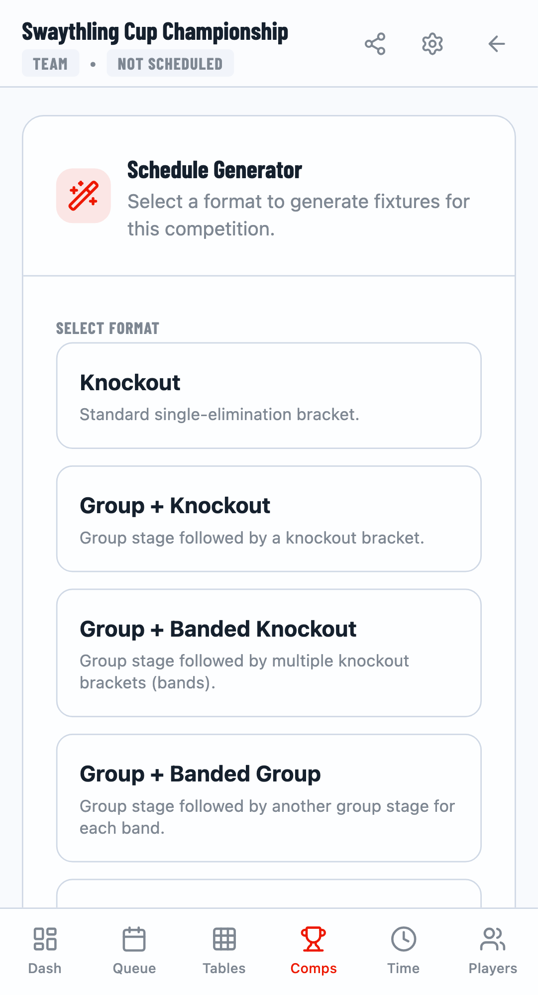This screenshot has width=538, height=995.
Task: Switch to the Comps tab
Action: coord(313,949)
